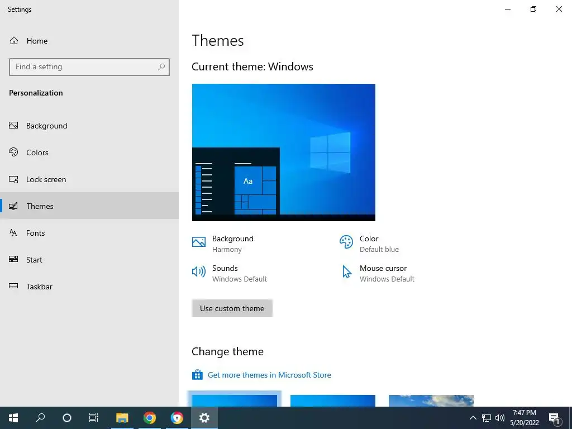The image size is (572, 429).
Task: Click the Home icon in sidebar
Action: coord(14,40)
